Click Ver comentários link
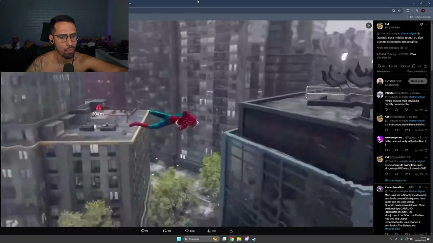 tap(417, 72)
